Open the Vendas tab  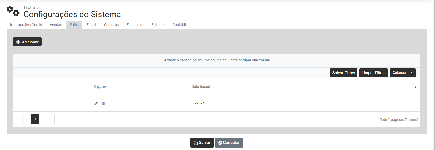click(56, 25)
